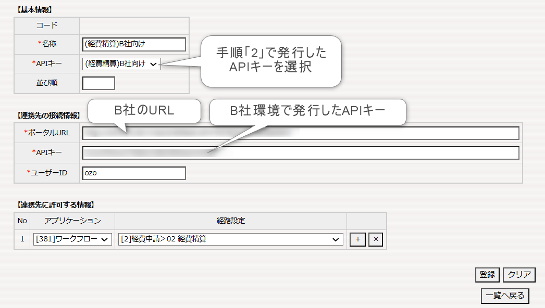Click the empty 並び順 input box
This screenshot has height=308, width=545.
(98, 83)
